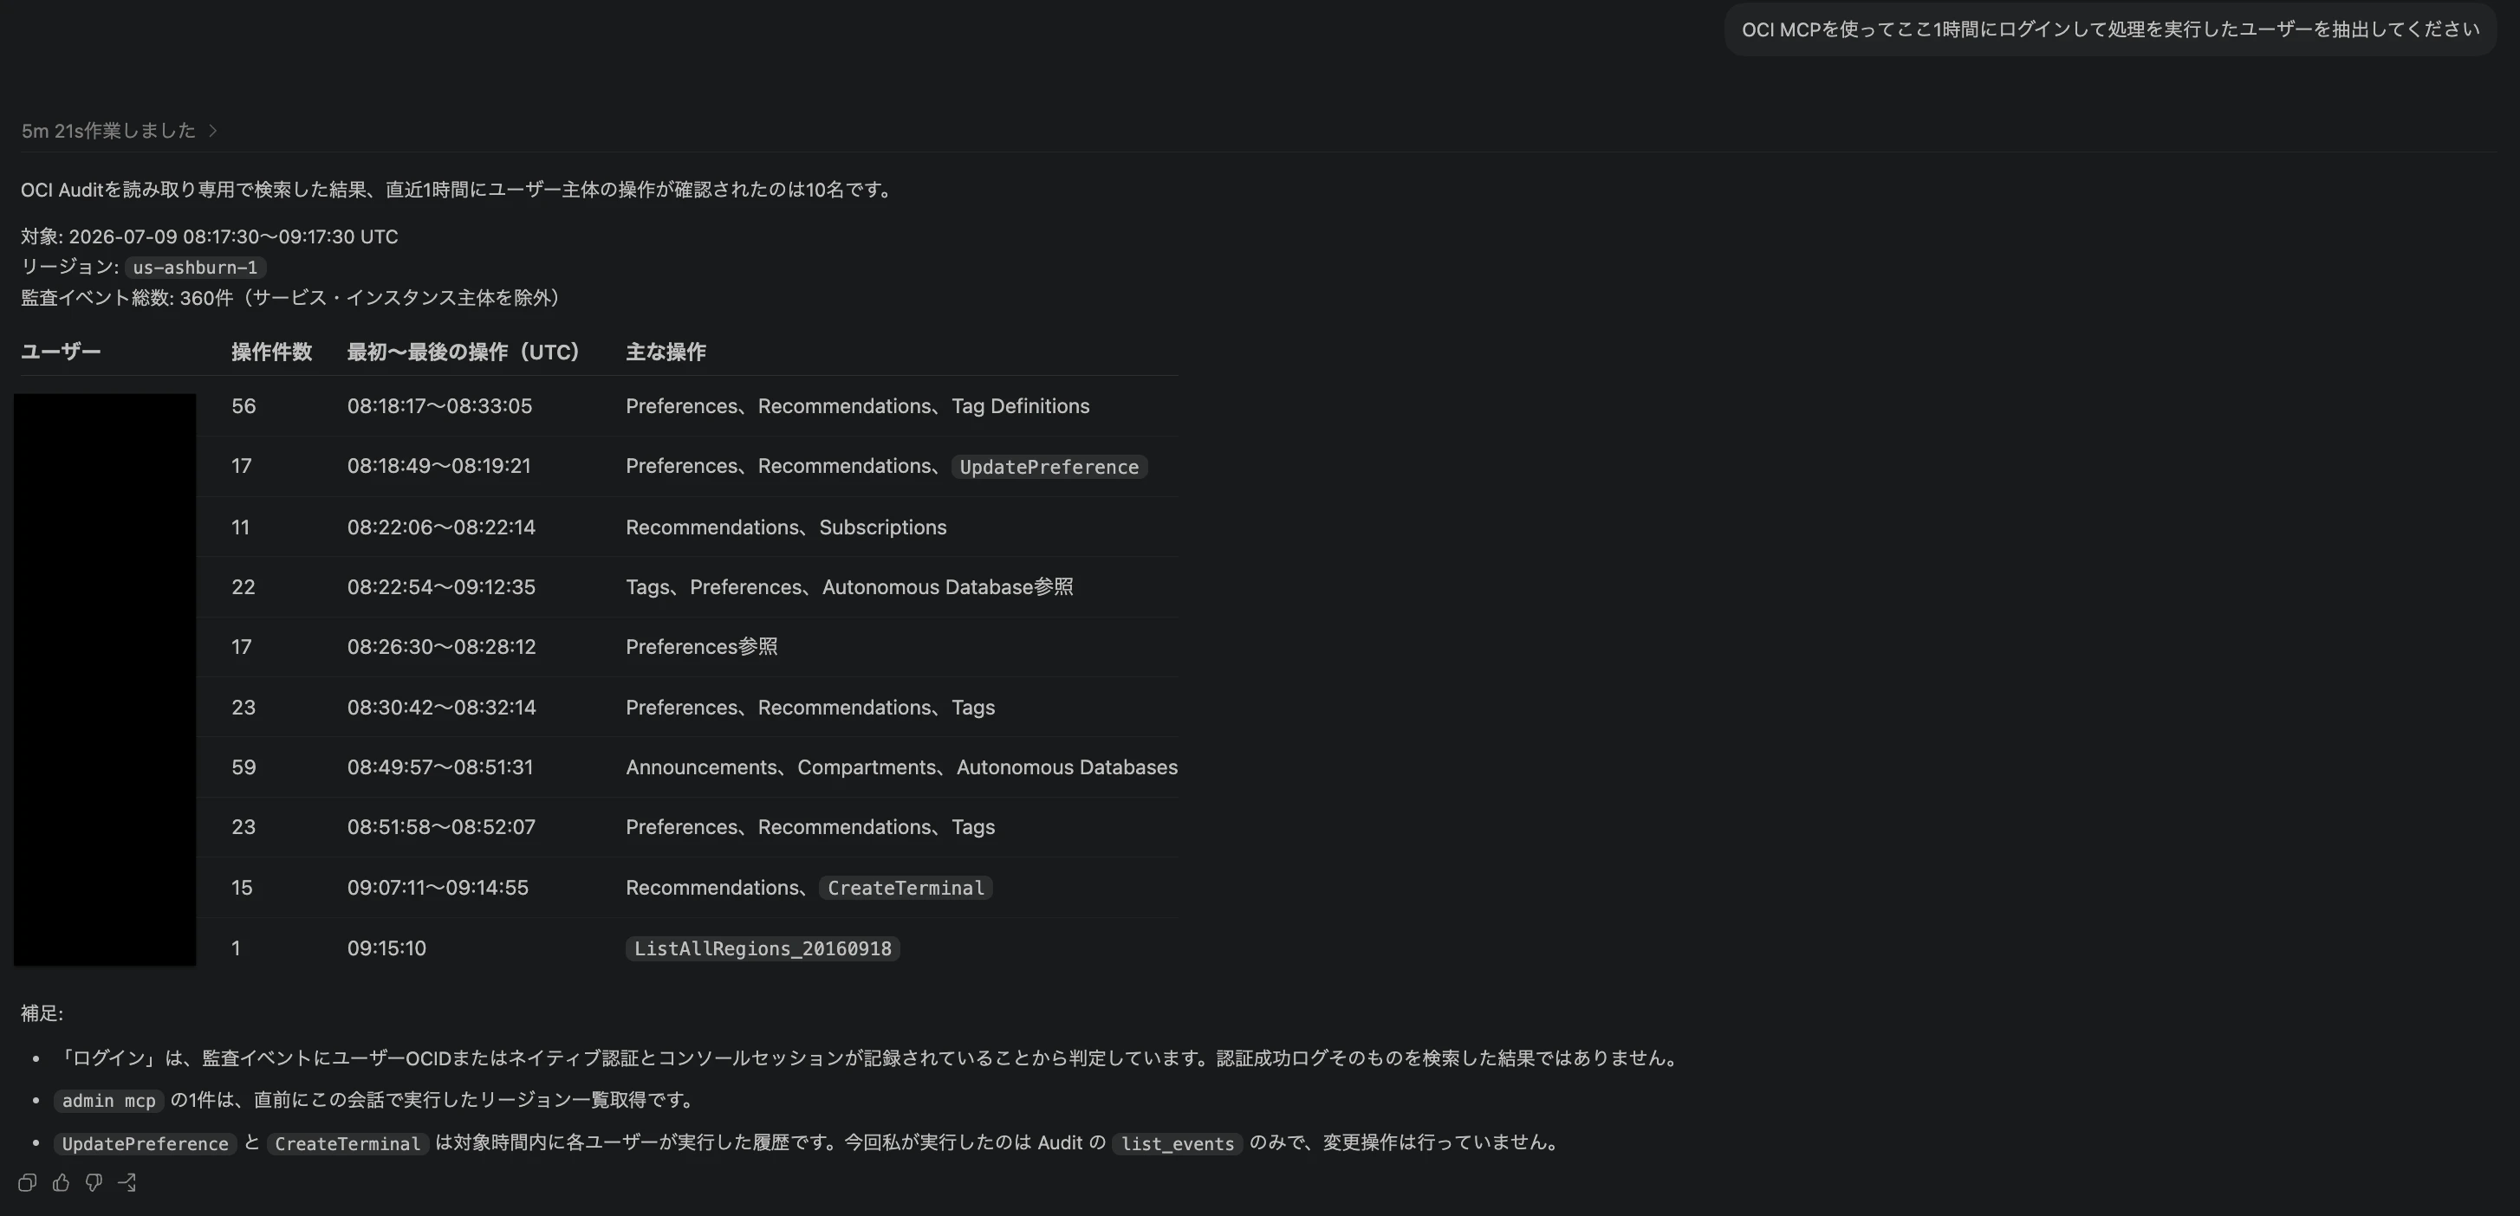Click the 'Recommendations、Subscriptions' cell
This screenshot has width=2520, height=1216.
point(787,527)
